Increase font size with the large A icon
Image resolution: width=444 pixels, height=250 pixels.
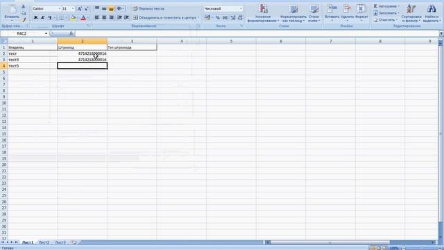tap(80, 9)
